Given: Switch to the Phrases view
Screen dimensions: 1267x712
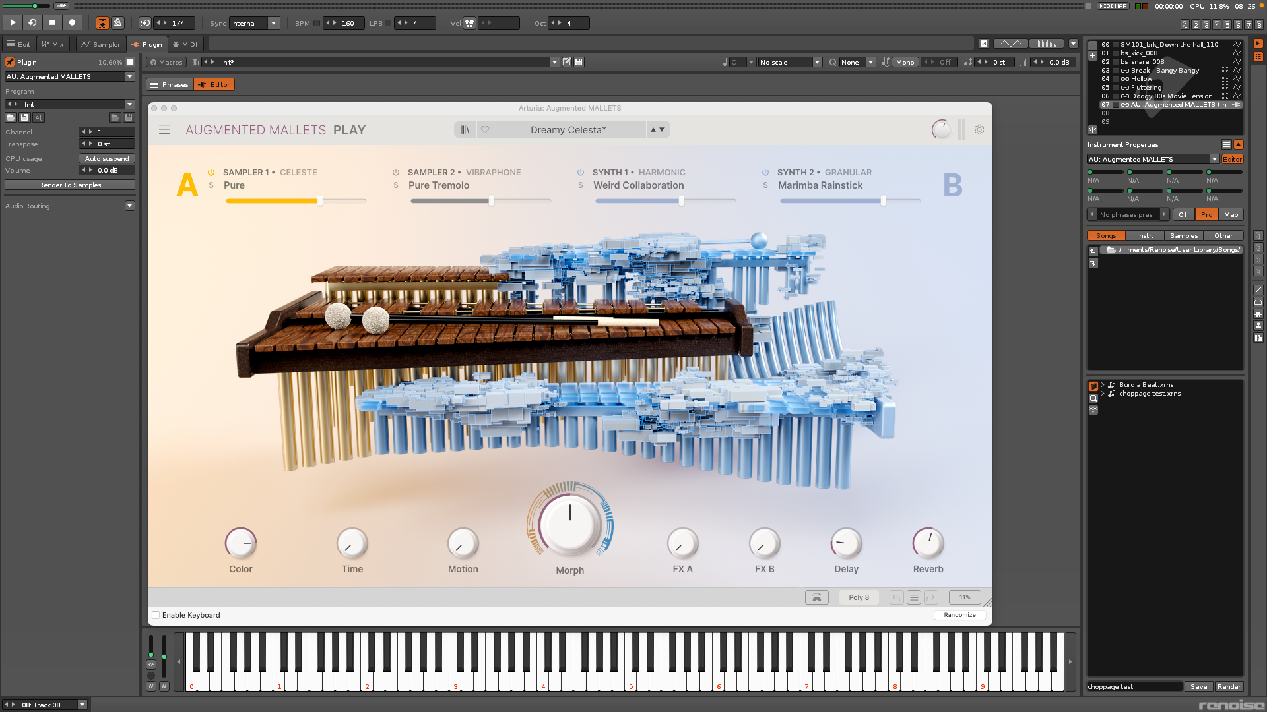Looking at the screenshot, I should point(170,84).
